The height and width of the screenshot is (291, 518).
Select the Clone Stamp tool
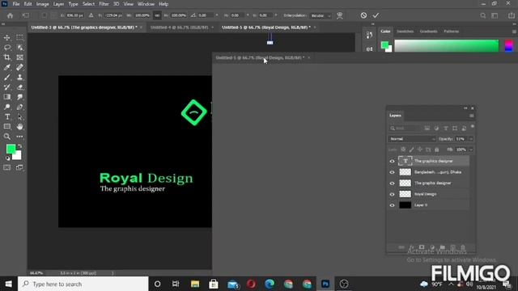click(19, 78)
